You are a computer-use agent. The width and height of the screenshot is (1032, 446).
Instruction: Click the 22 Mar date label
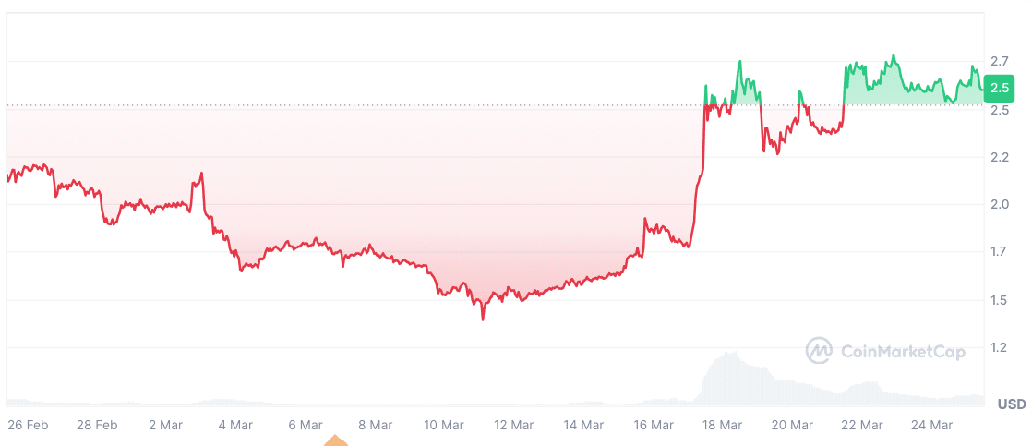pyautogui.click(x=861, y=425)
